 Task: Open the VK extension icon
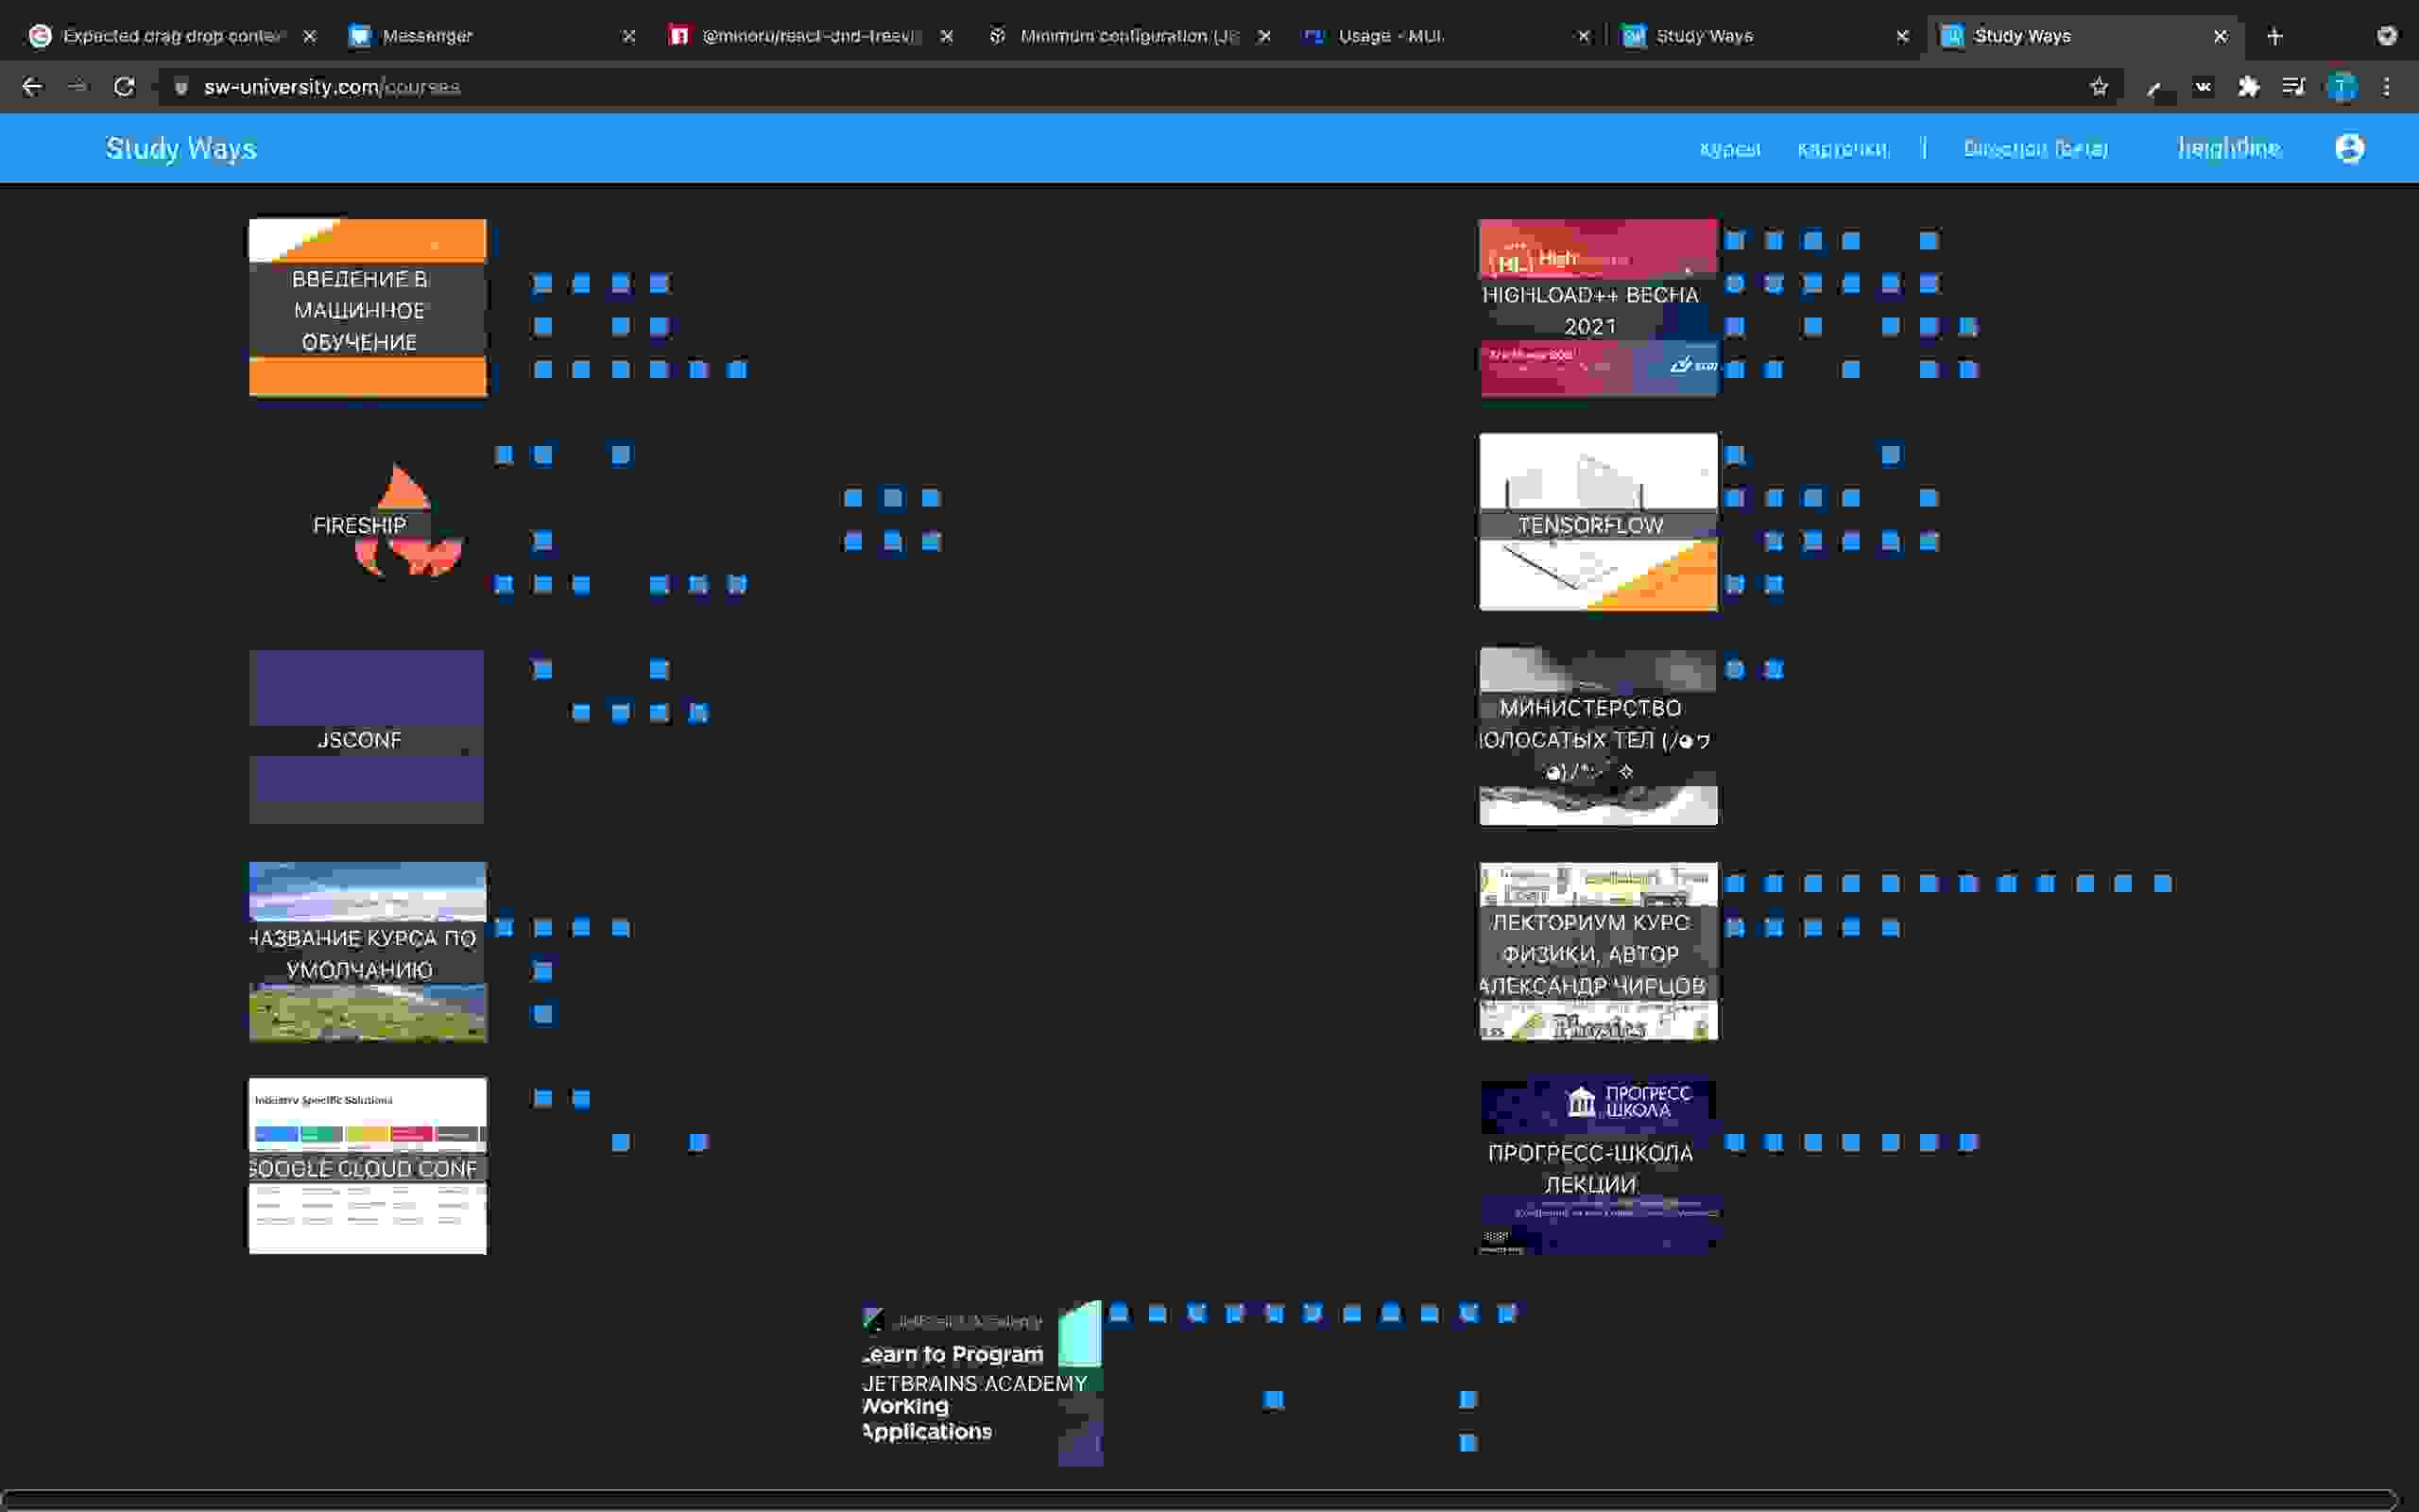click(x=2202, y=87)
